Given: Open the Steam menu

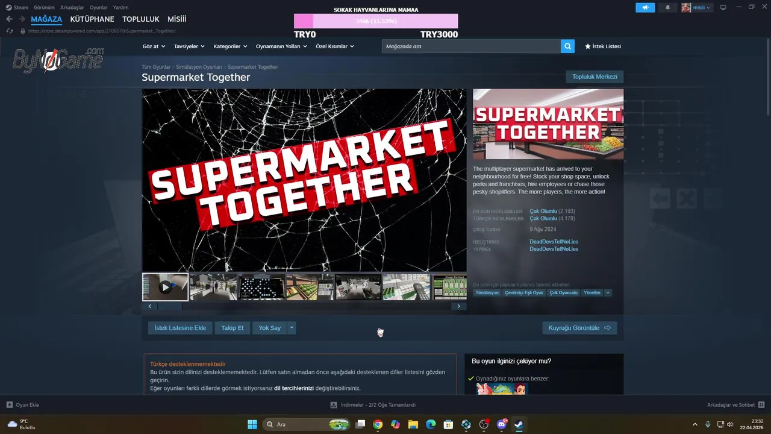Looking at the screenshot, I should pyautogui.click(x=17, y=8).
